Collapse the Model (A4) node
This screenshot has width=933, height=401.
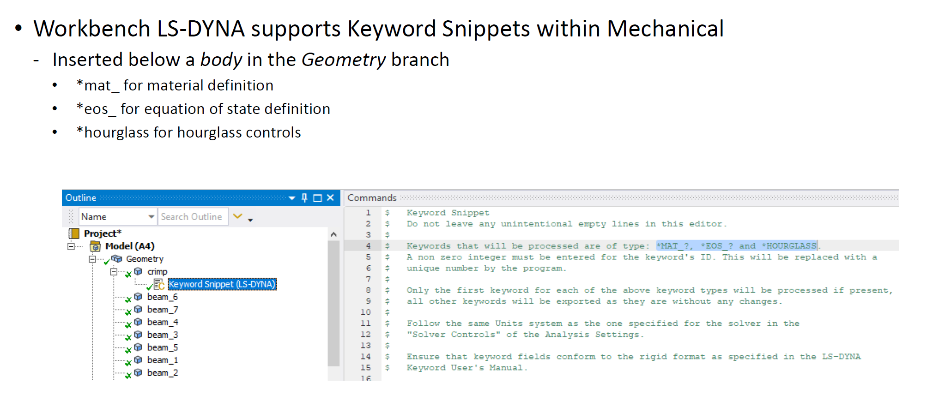coord(71,246)
